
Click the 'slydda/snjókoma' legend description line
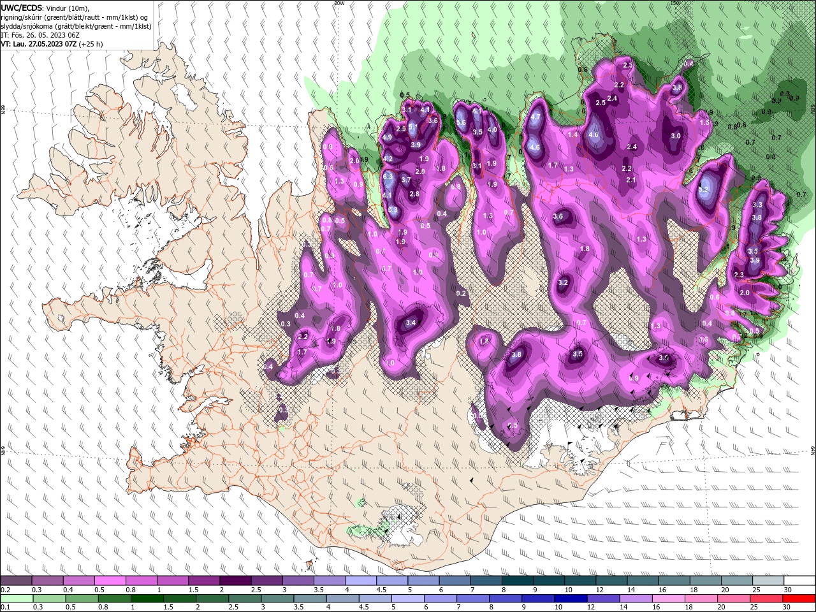(76, 26)
